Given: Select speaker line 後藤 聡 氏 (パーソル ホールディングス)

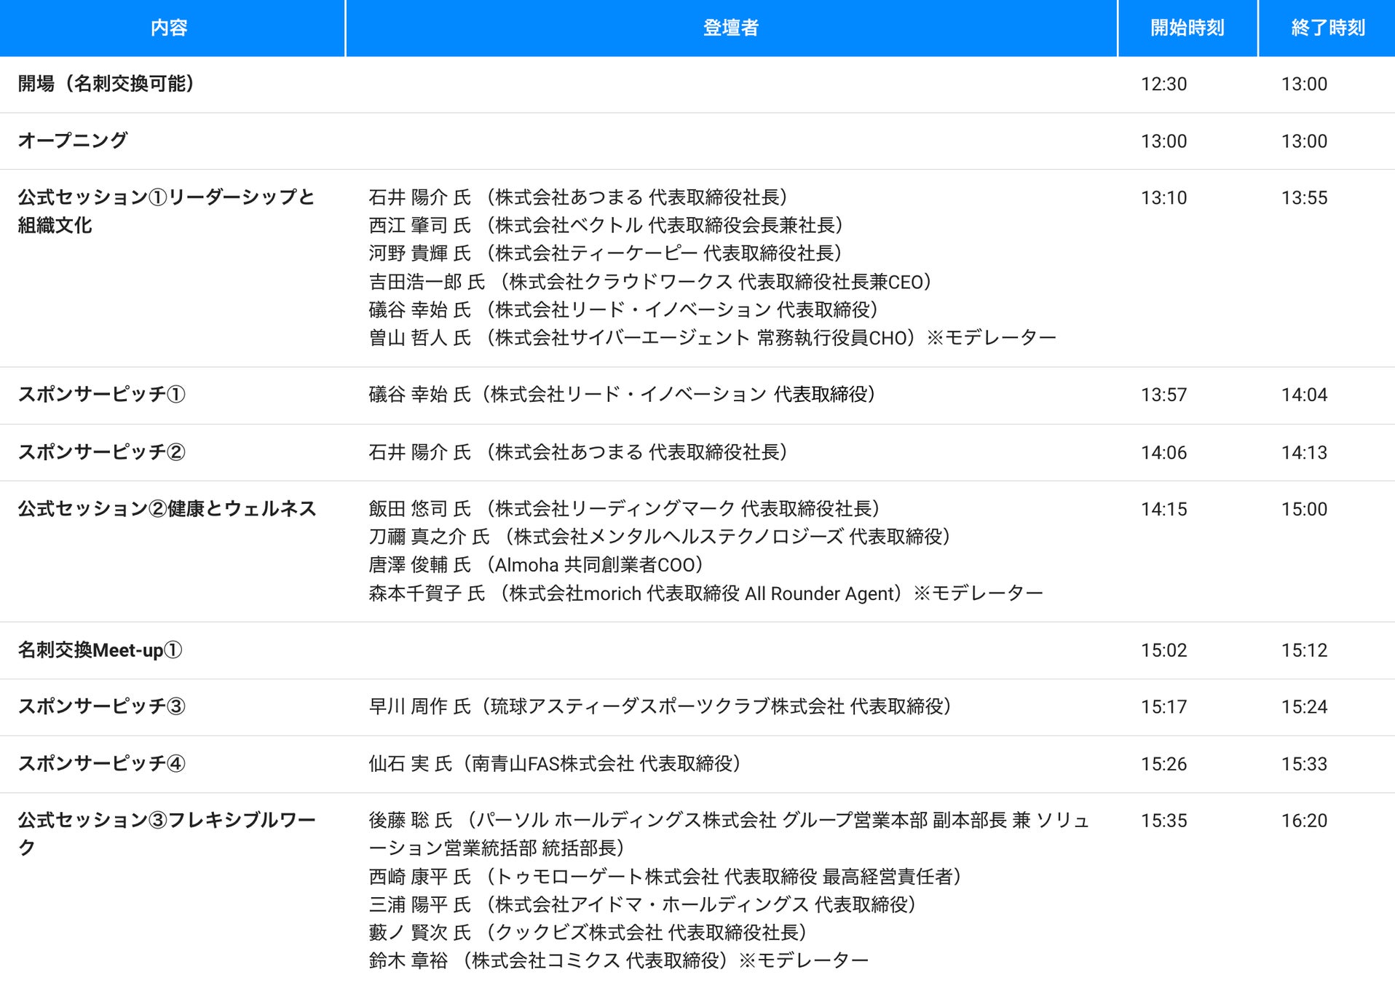Looking at the screenshot, I should pos(729,834).
